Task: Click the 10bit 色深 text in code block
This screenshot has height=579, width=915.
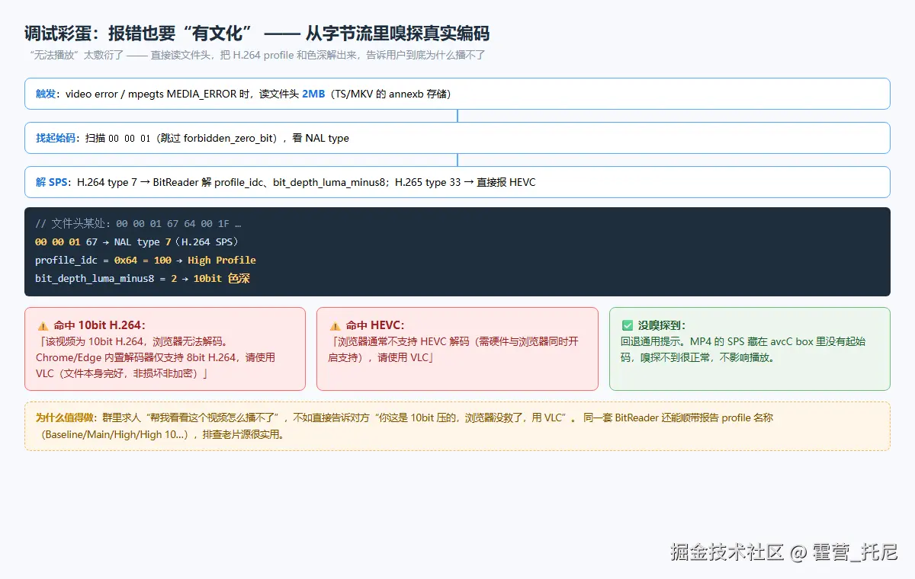Action: click(x=221, y=278)
